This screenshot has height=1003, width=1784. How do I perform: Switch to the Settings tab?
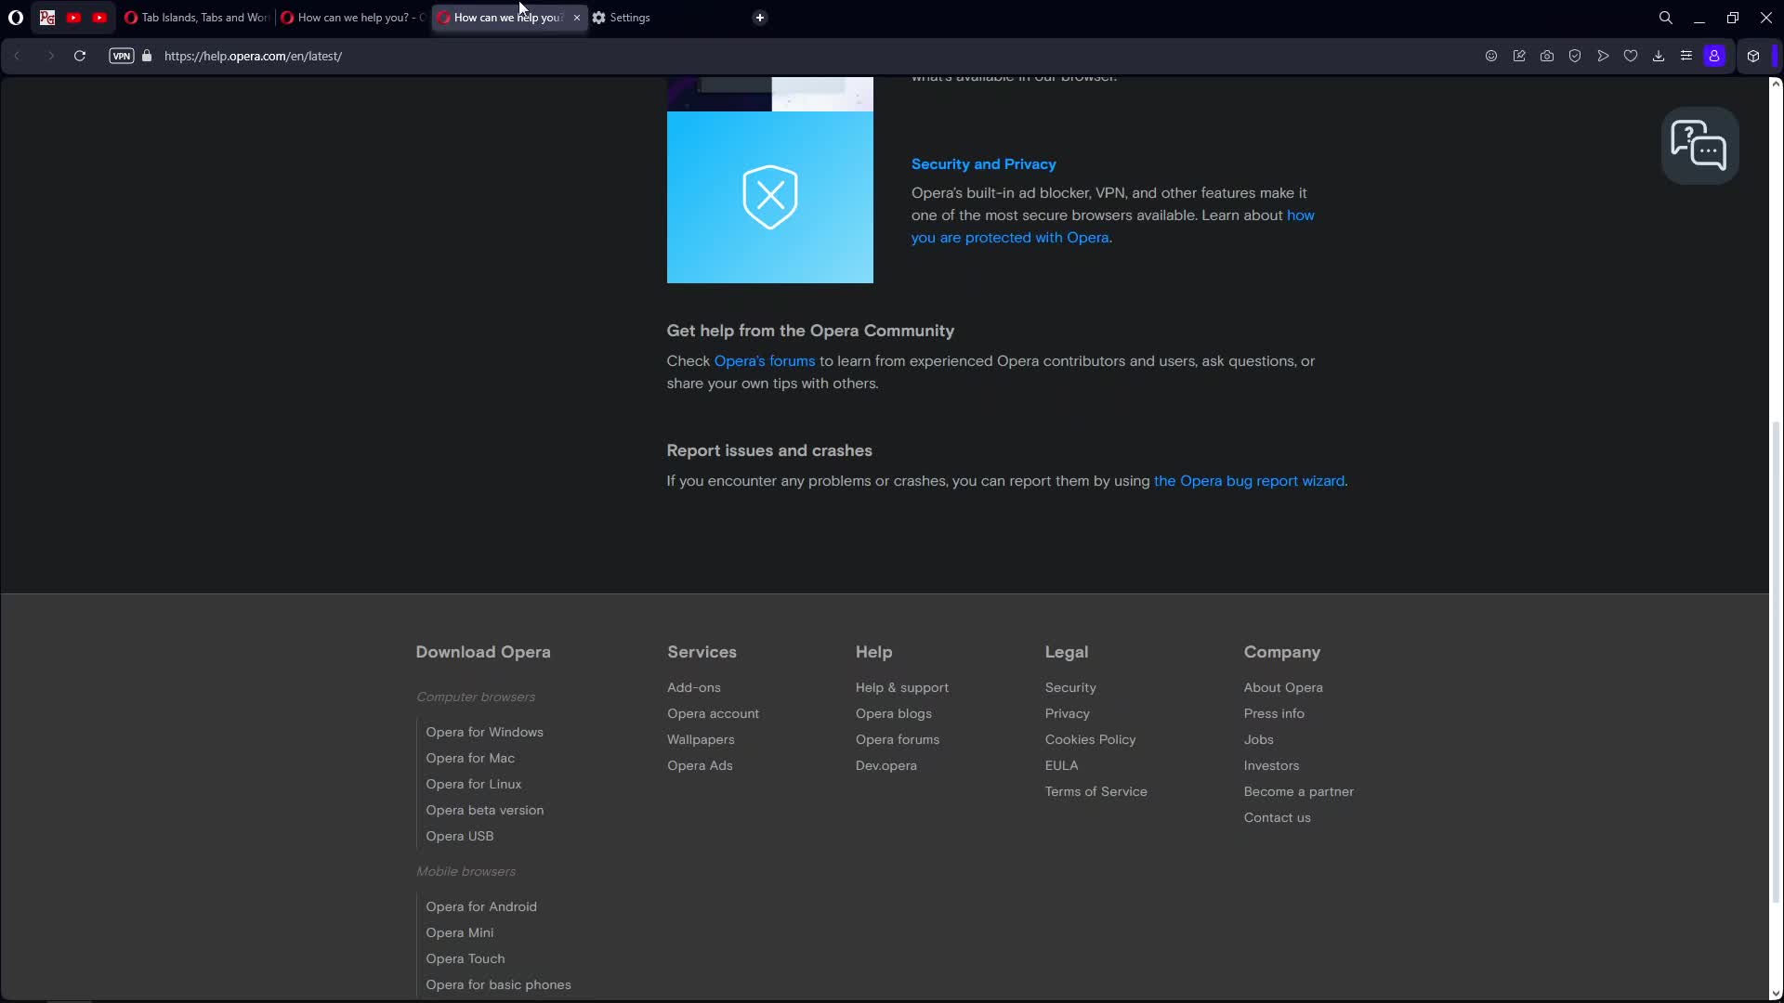(629, 18)
